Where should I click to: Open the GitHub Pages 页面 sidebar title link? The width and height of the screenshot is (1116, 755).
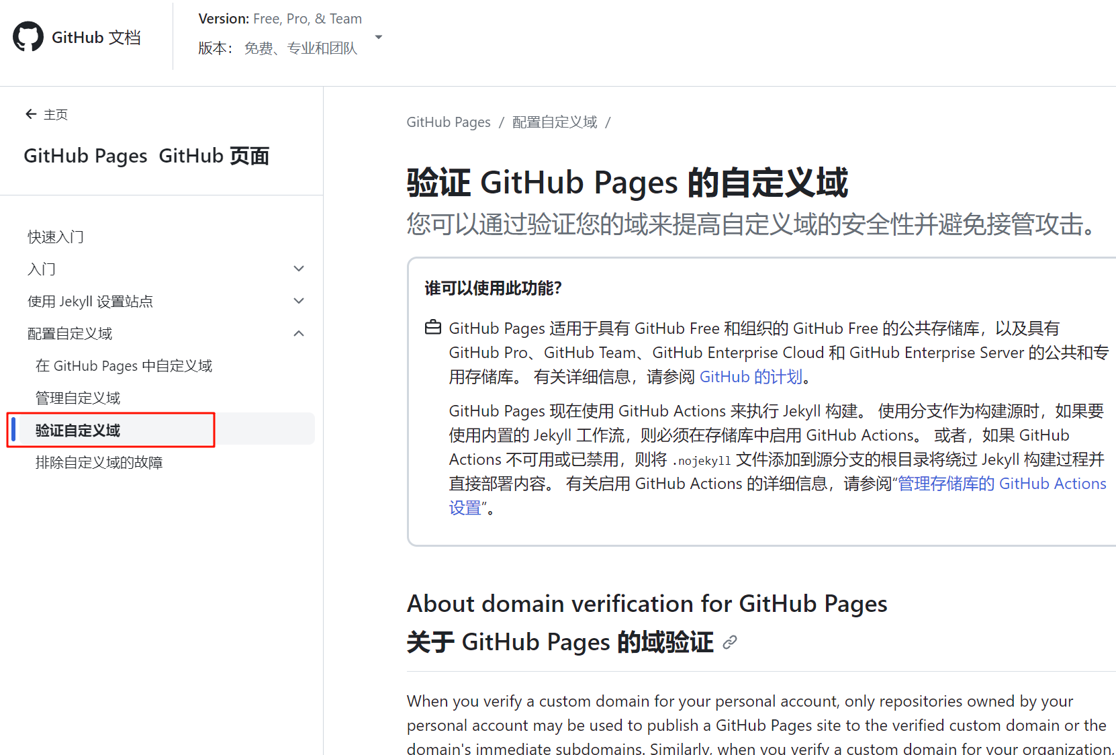[146, 156]
